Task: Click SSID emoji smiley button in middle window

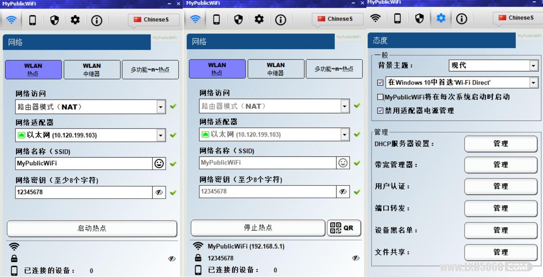Action: point(343,163)
